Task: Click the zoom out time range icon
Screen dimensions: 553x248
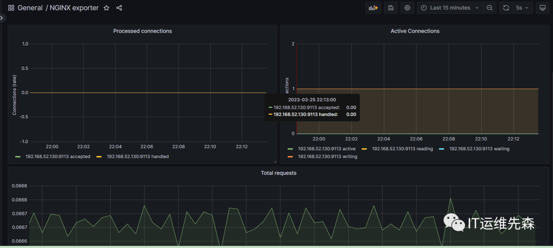Action: coord(490,8)
